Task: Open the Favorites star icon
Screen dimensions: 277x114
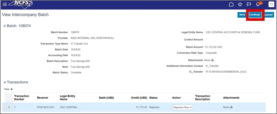Action: 240,4
